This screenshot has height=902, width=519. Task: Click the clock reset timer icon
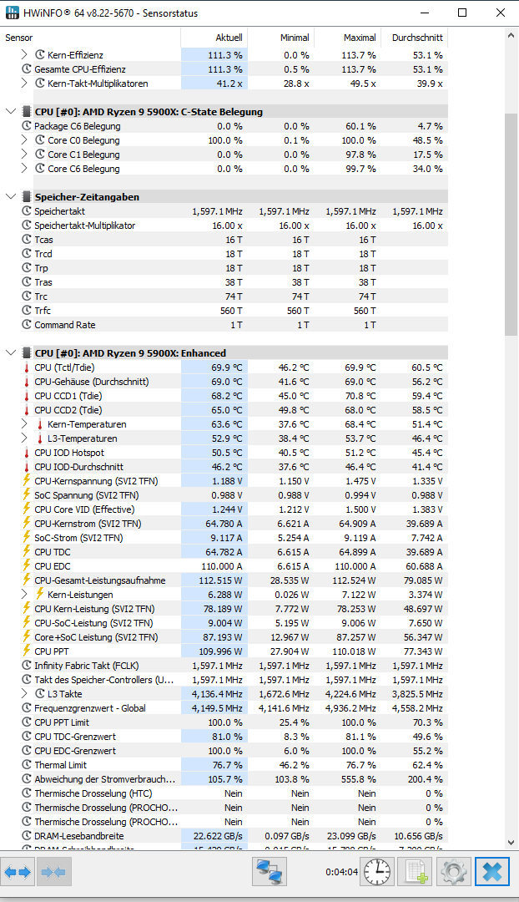(378, 872)
